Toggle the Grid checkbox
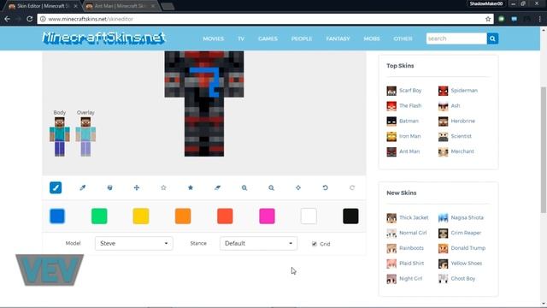Viewport: 547px width, 308px height. (315, 244)
